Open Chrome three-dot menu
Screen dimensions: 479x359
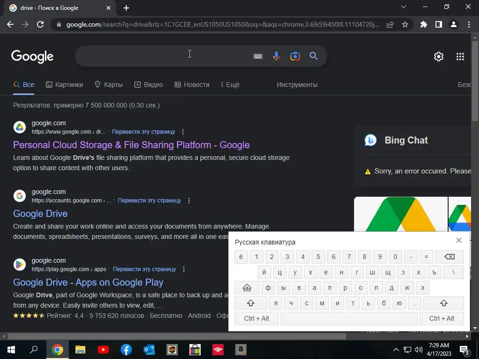point(469,24)
